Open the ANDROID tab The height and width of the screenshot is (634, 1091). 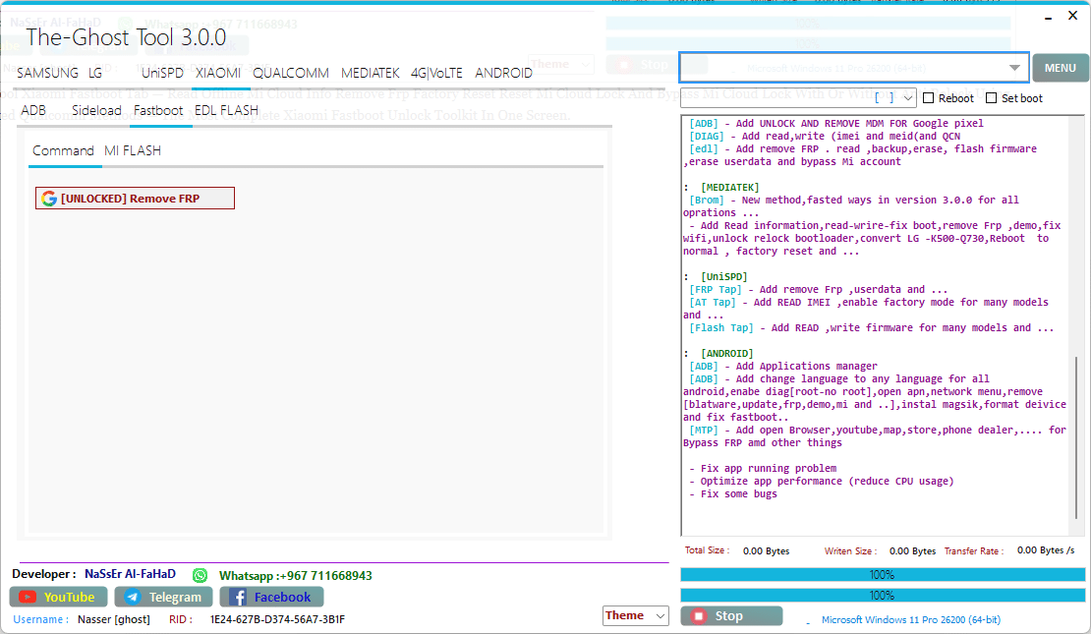pyautogui.click(x=504, y=73)
